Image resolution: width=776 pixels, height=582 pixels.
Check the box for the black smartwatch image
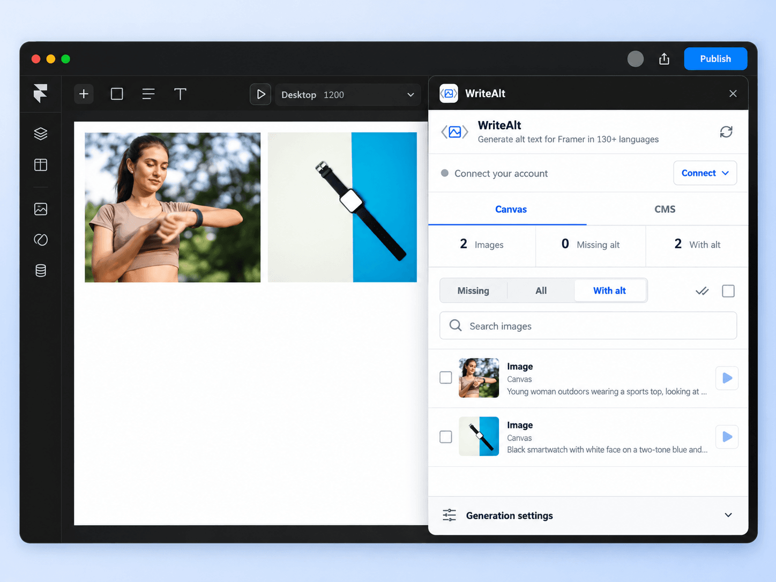(446, 437)
